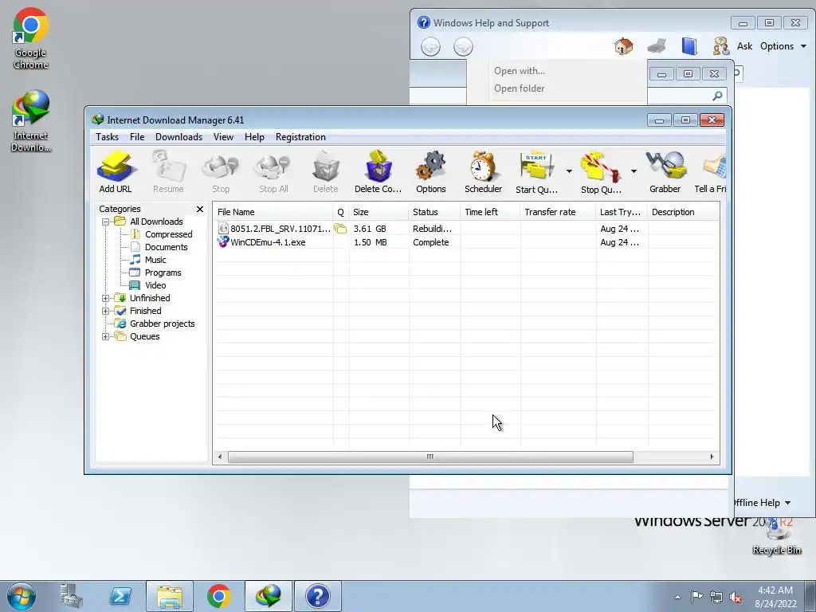This screenshot has width=816, height=612.
Task: Open the Help menu in IDM
Action: tap(254, 137)
